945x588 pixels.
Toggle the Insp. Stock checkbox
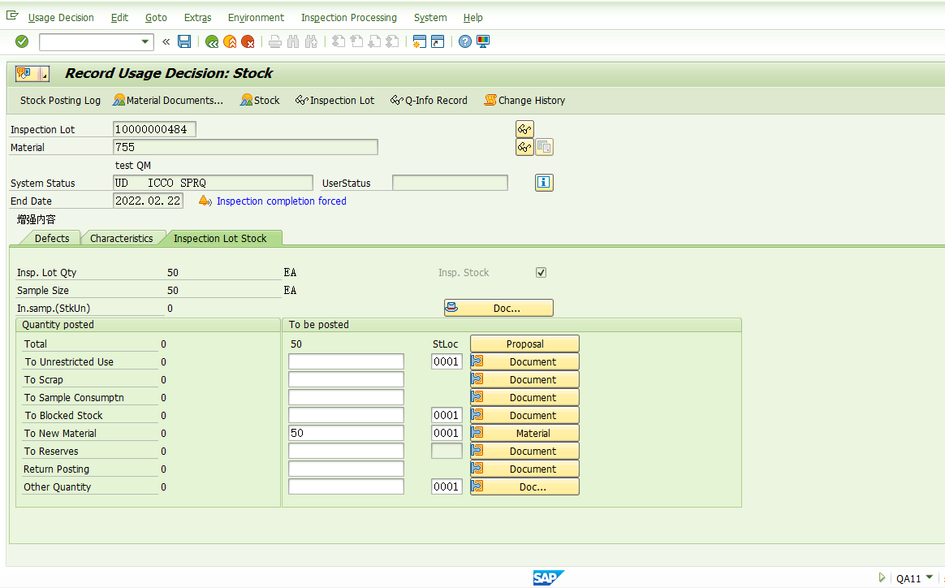[542, 273]
